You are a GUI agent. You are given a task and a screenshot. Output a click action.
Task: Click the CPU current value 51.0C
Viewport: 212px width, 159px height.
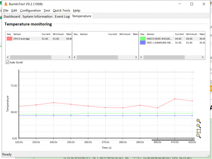(45, 39)
